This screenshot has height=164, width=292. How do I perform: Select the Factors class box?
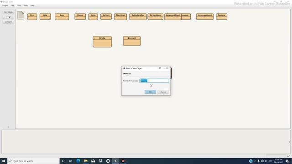tap(221, 16)
